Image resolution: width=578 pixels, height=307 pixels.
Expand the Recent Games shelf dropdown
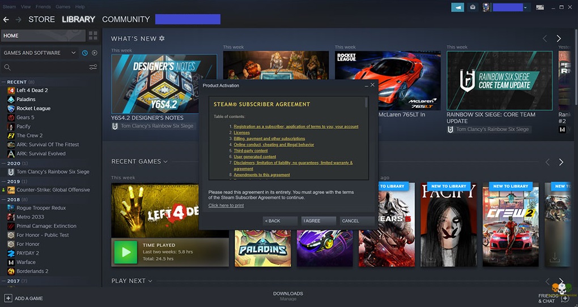point(165,162)
